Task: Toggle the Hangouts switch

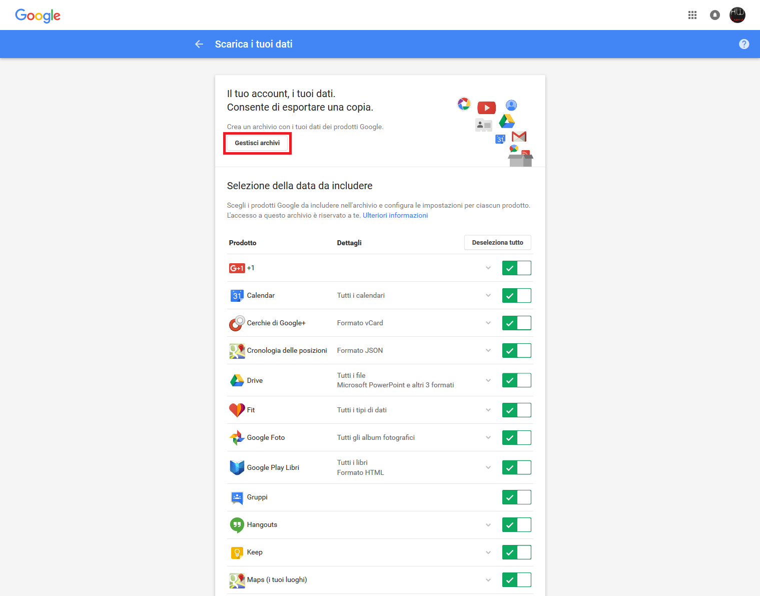Action: (517, 525)
